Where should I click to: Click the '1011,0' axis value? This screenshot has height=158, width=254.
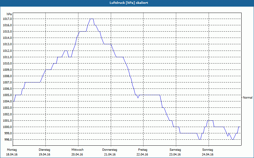click(7, 57)
